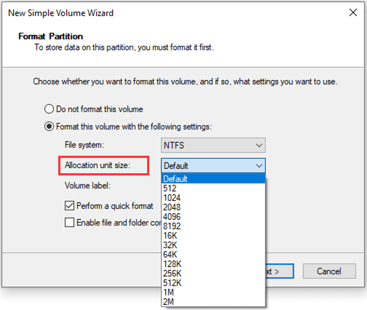Screen dimensions: 367x310
Task: Toggle "Perform a quick format" checkbox
Action: coord(69,206)
